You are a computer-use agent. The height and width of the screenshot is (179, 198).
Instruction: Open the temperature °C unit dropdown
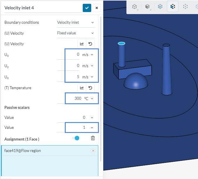click(x=88, y=99)
